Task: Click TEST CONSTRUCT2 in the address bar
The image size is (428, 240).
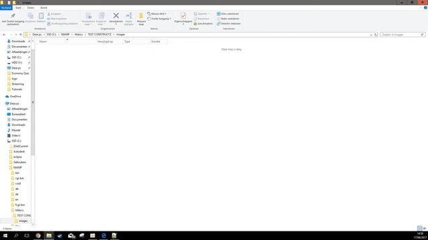Action: 100,35
